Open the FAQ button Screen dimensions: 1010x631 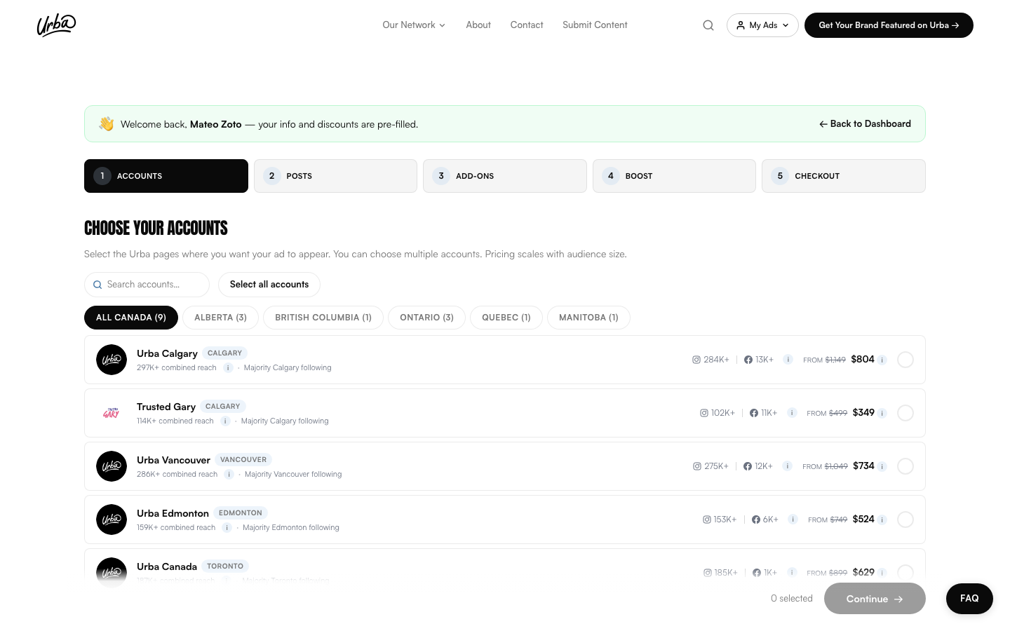click(969, 599)
